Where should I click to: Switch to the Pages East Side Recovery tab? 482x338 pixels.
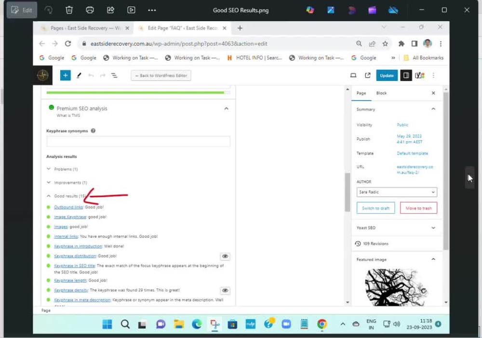pos(85,28)
